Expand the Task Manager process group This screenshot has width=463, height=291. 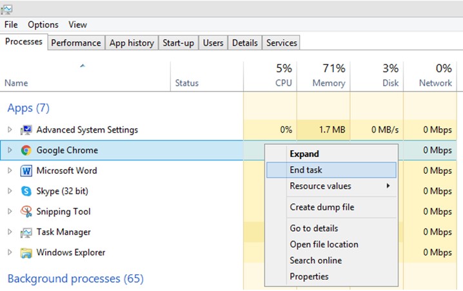pyautogui.click(x=10, y=232)
